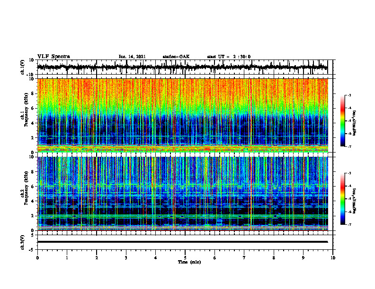Click the time axis tick label "10"
Screen dimensions: 375x289
[333, 258]
